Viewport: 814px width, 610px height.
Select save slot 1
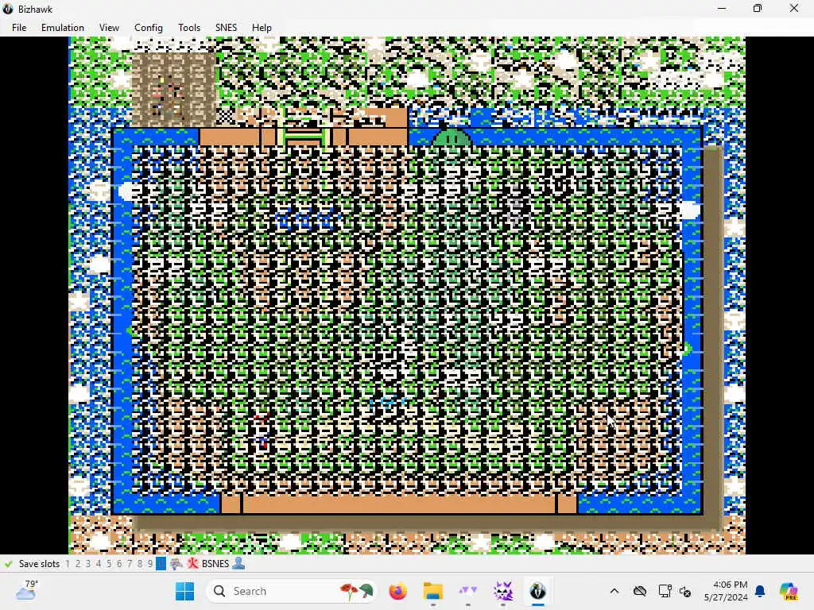68,563
